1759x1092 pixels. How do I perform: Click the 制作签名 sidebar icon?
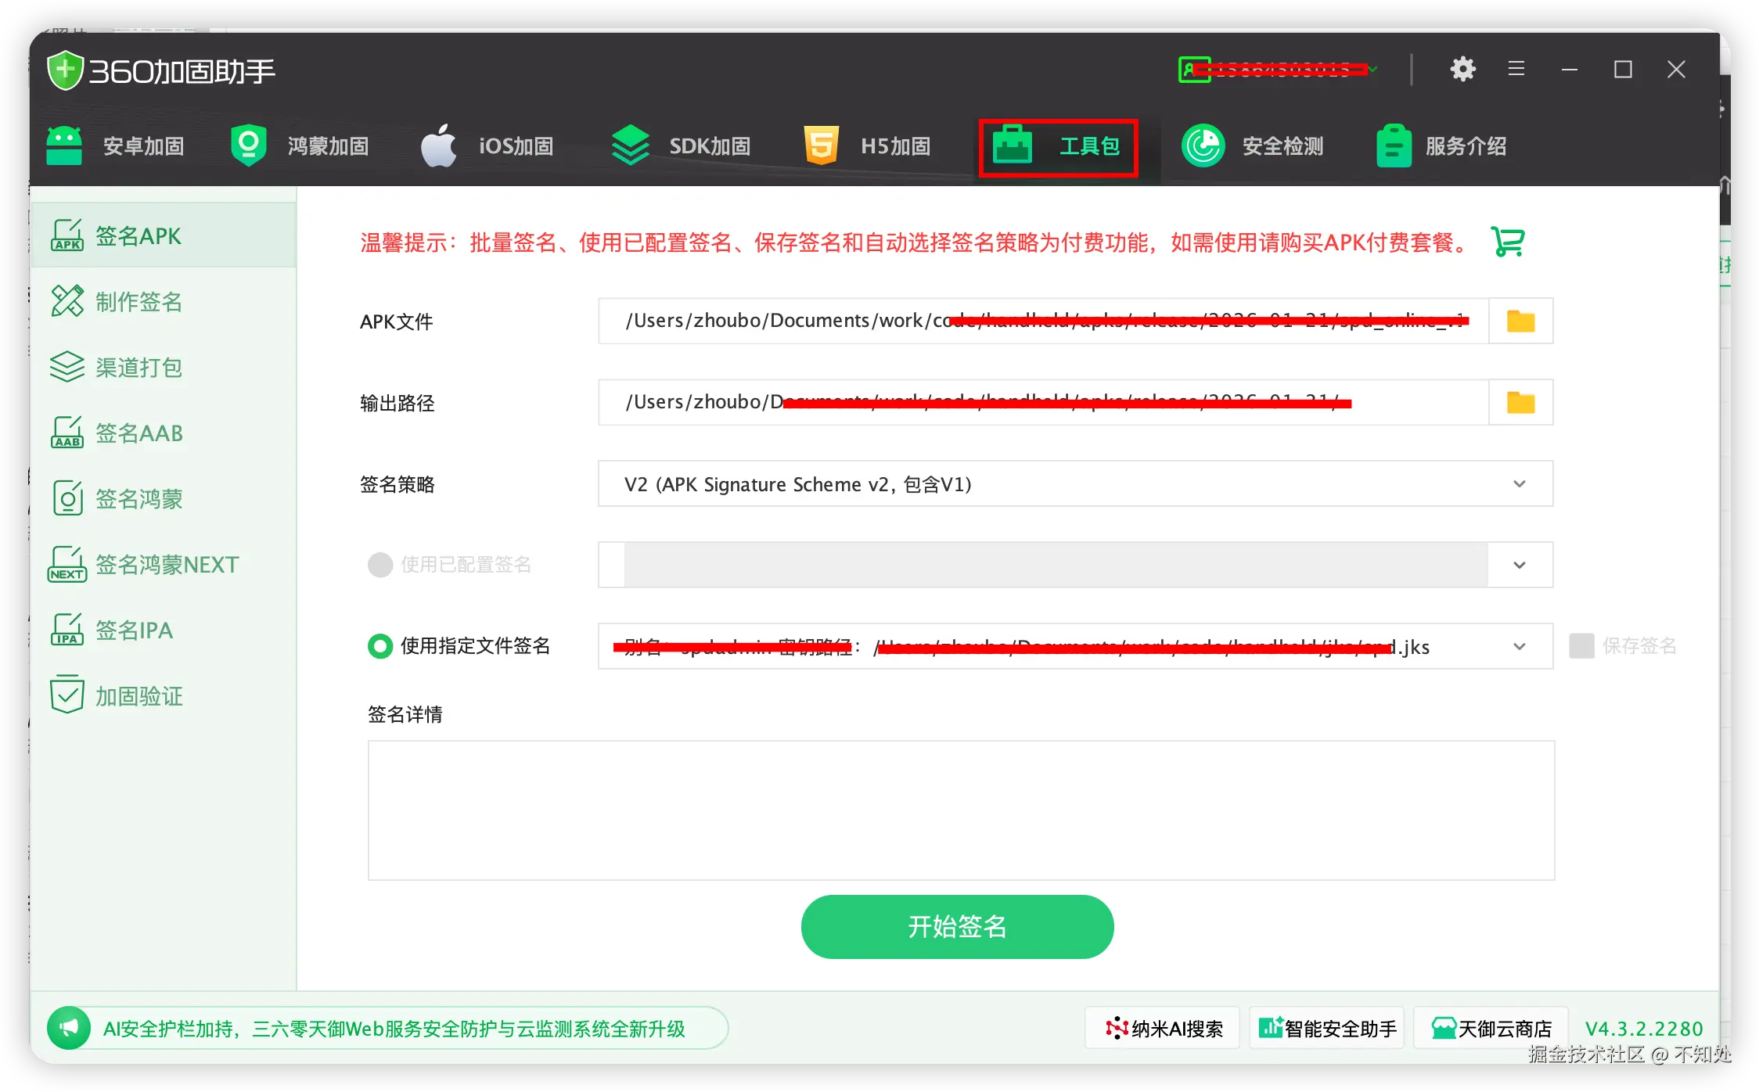pos(67,301)
